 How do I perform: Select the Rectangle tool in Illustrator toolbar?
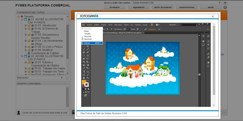[88, 46]
